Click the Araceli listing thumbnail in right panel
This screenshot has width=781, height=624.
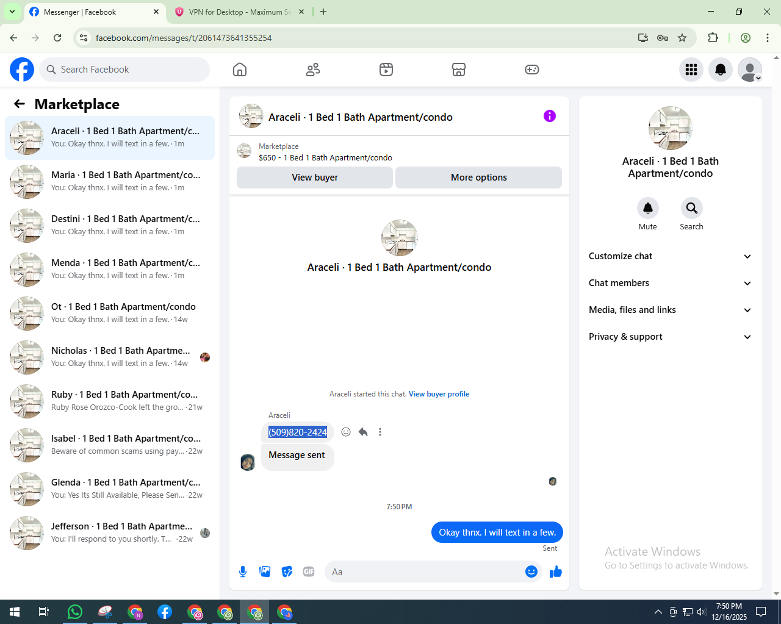pyautogui.click(x=670, y=128)
